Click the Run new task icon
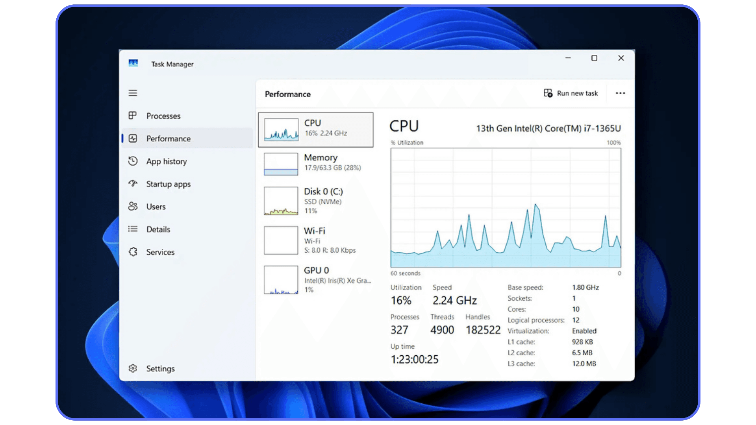 click(548, 93)
